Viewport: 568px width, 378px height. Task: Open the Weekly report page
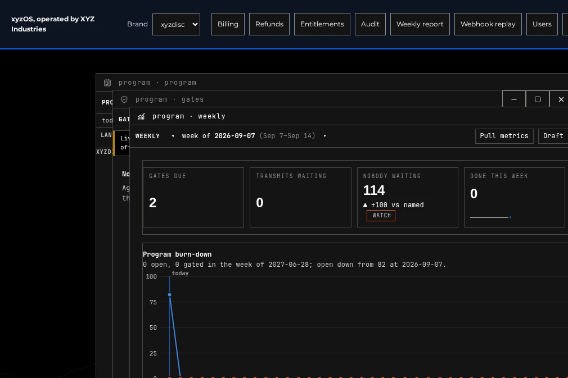(420, 24)
